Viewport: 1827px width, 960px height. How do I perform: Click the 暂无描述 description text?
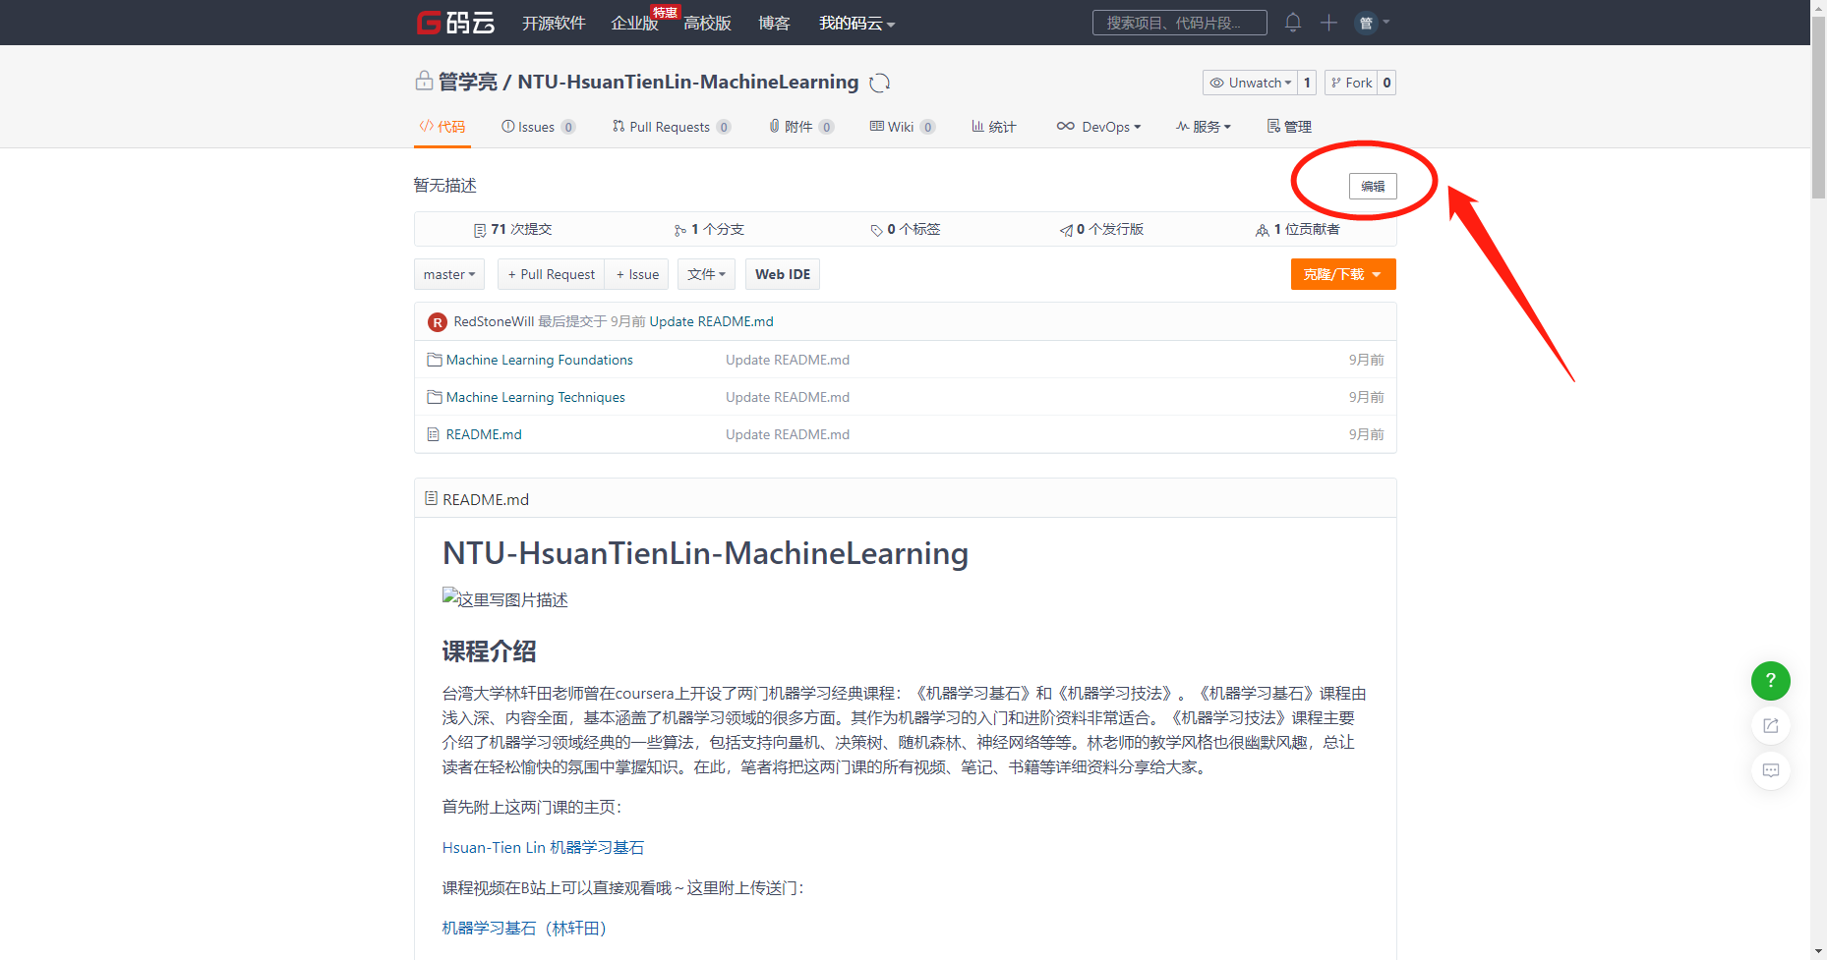click(444, 185)
